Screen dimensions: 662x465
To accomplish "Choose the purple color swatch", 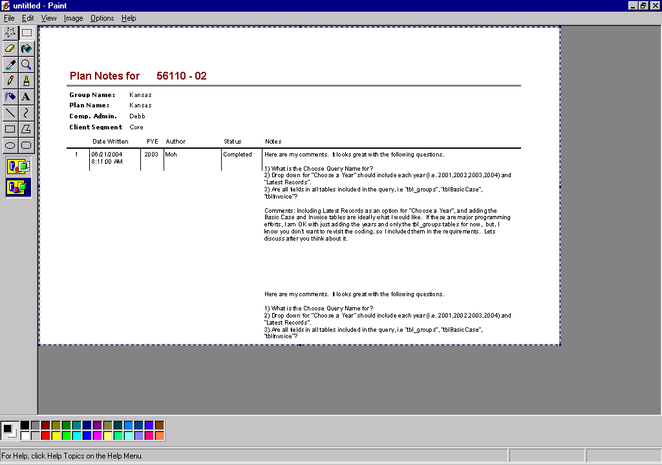I will pos(97,426).
